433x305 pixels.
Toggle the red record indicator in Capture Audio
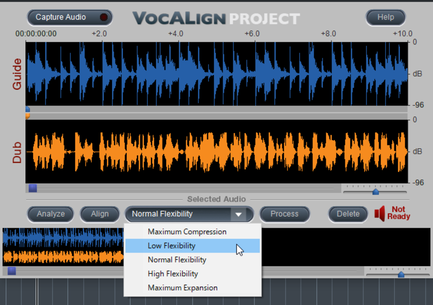(104, 17)
